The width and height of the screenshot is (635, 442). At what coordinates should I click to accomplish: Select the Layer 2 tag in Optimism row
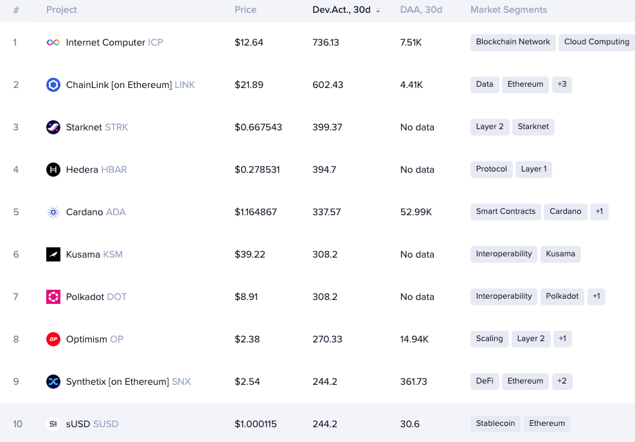(531, 339)
